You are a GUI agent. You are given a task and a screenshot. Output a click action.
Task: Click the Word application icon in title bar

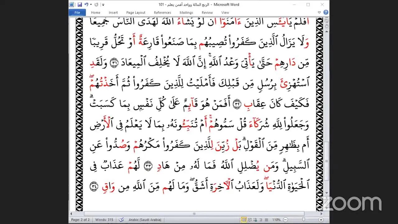(x=72, y=5)
